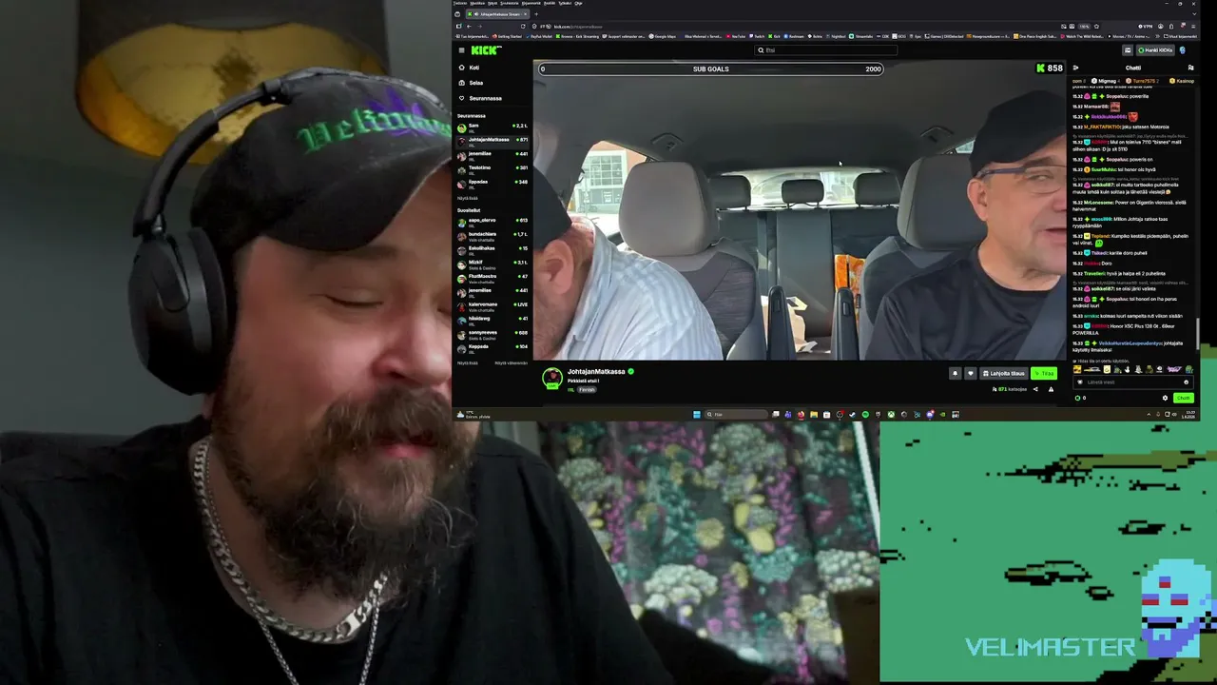Click the Windows taskbar search box
The height and width of the screenshot is (685, 1217).
click(736, 415)
